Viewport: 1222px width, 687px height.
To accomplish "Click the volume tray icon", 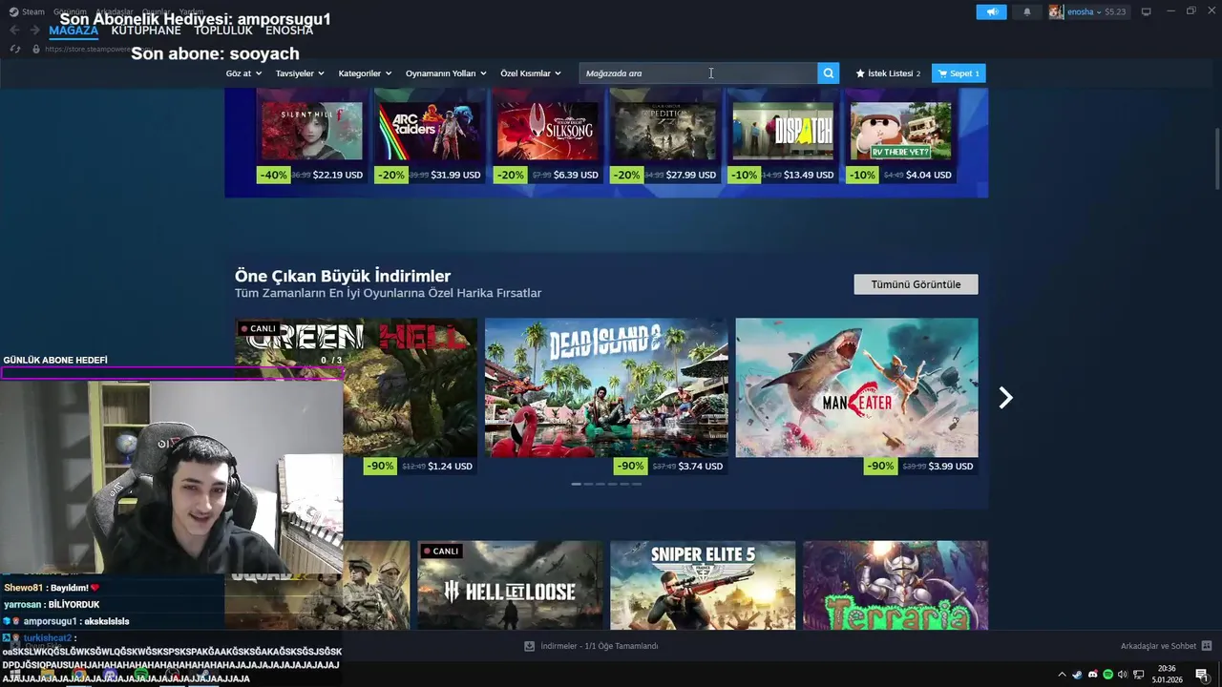I will coord(1123,675).
